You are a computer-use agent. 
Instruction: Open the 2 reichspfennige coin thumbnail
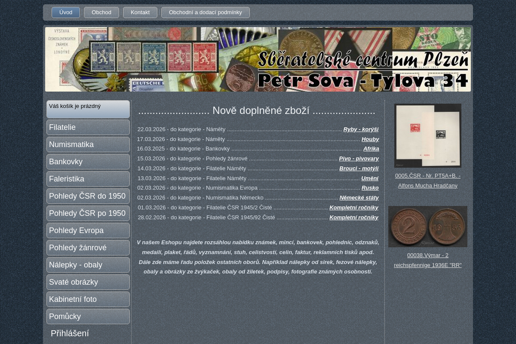pos(428,227)
